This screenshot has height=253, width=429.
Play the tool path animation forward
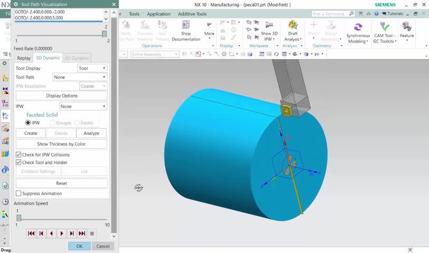click(x=62, y=233)
